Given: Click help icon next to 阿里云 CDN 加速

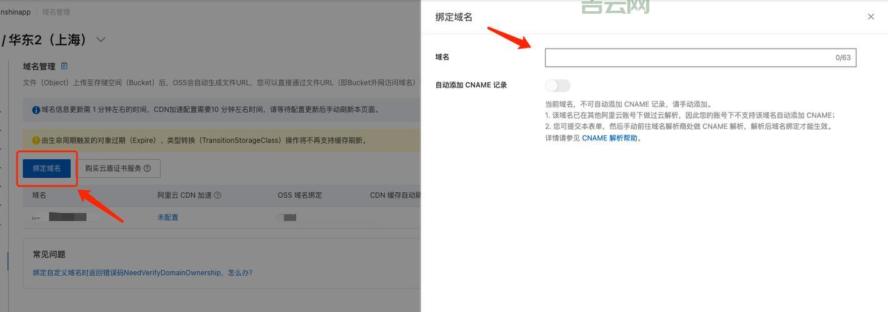Looking at the screenshot, I should tap(217, 195).
